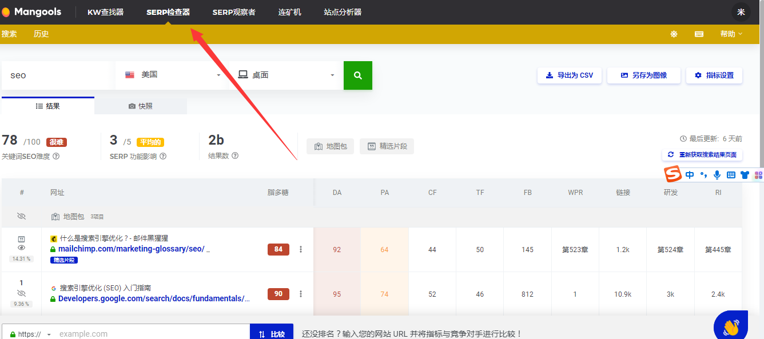Open Sogou skin settings via the shirt icon
The height and width of the screenshot is (339, 764).
tap(745, 174)
